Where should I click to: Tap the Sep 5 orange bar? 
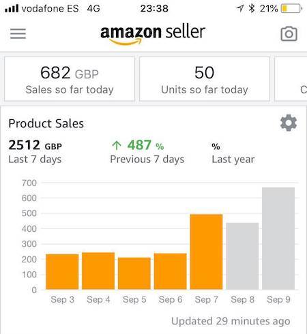pyautogui.click(x=134, y=273)
